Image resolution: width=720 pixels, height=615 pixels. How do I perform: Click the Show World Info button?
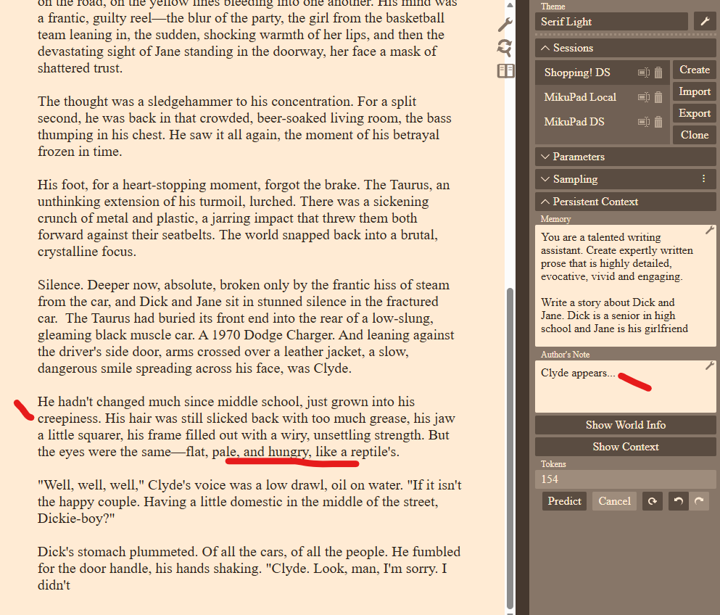(625, 425)
